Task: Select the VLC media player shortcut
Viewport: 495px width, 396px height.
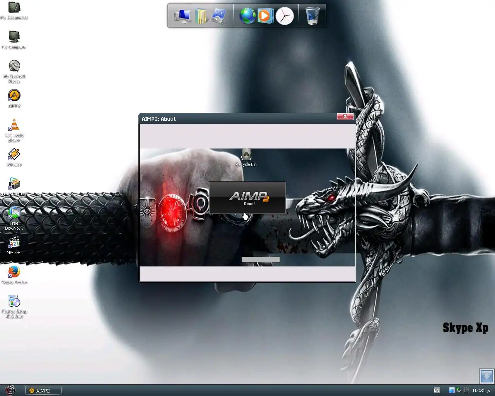Action: tap(14, 130)
